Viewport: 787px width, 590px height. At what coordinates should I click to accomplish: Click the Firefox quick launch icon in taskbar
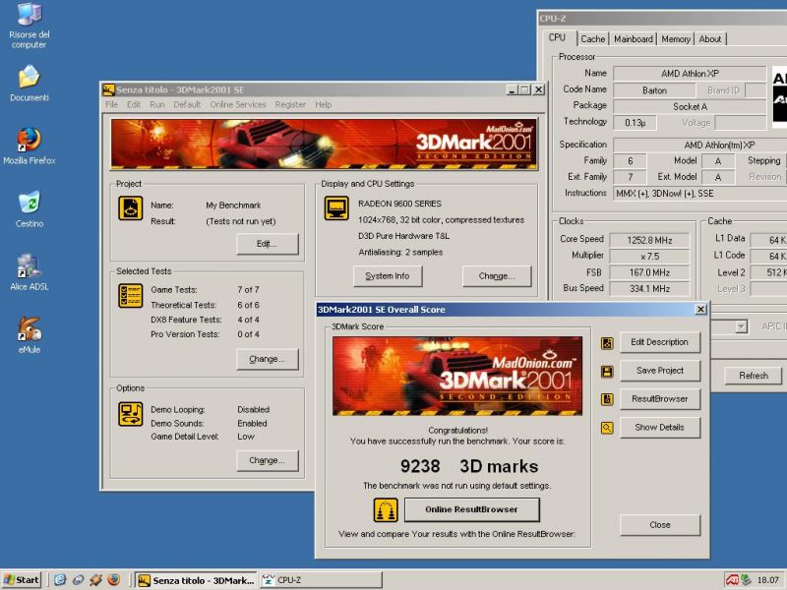tap(114, 580)
